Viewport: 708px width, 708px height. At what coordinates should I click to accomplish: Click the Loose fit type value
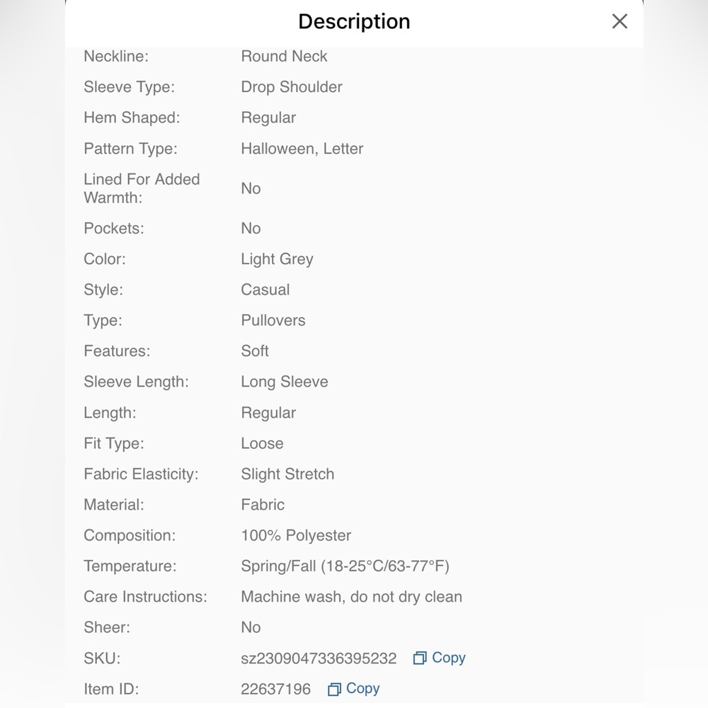pos(262,443)
